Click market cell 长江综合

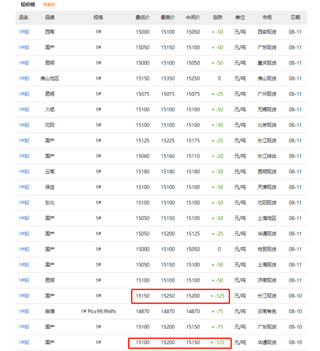click(267, 156)
